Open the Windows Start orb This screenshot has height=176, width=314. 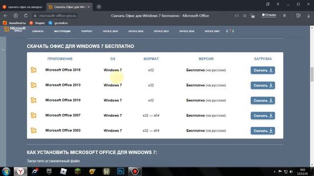[6, 172]
